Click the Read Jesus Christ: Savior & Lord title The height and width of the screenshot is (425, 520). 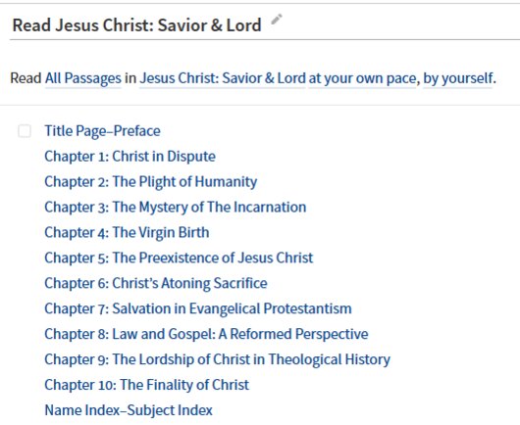pyautogui.click(x=137, y=25)
